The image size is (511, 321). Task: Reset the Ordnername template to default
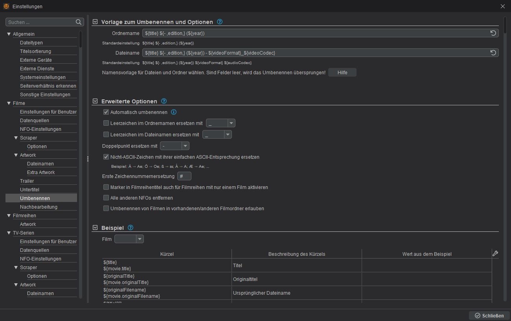tap(493, 33)
